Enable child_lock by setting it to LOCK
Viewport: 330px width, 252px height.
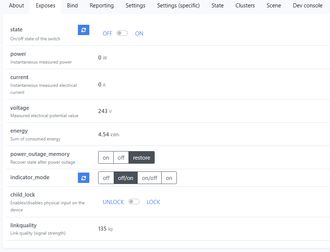coord(134,202)
